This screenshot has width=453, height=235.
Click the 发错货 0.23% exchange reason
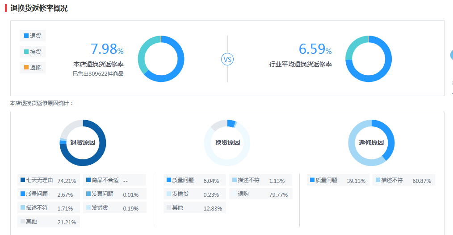tap(194, 194)
